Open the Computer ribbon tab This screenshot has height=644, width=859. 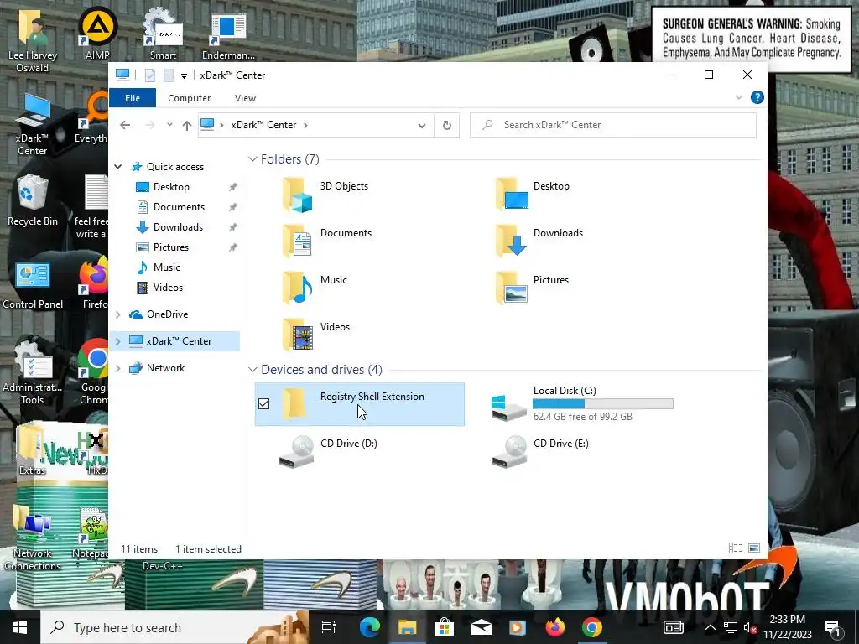click(189, 98)
